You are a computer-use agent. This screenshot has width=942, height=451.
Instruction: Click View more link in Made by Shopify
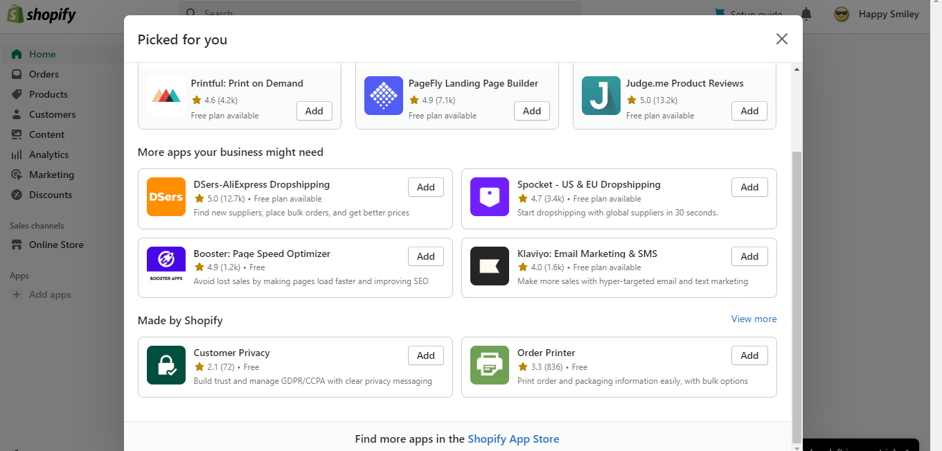coord(754,319)
